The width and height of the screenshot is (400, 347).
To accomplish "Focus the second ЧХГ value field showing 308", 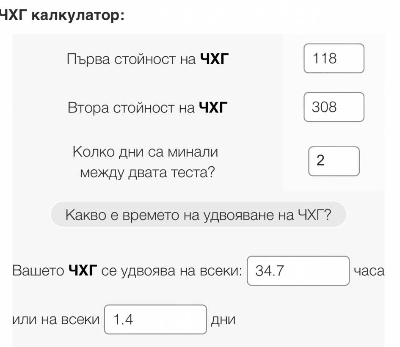I will point(334,107).
